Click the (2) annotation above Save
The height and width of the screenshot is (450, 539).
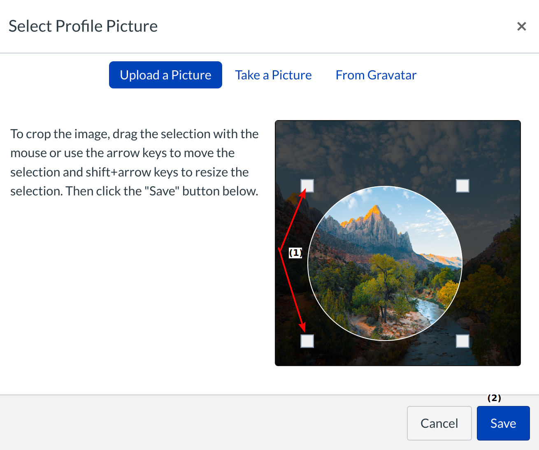click(x=494, y=398)
